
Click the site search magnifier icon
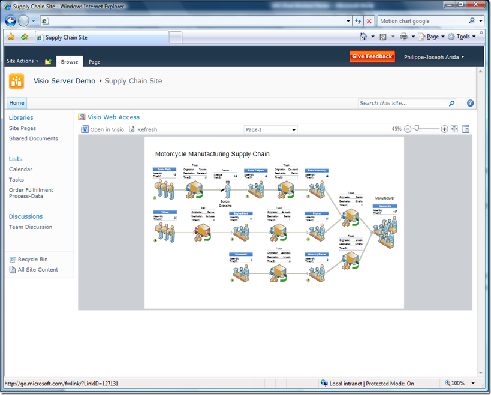pyautogui.click(x=451, y=103)
